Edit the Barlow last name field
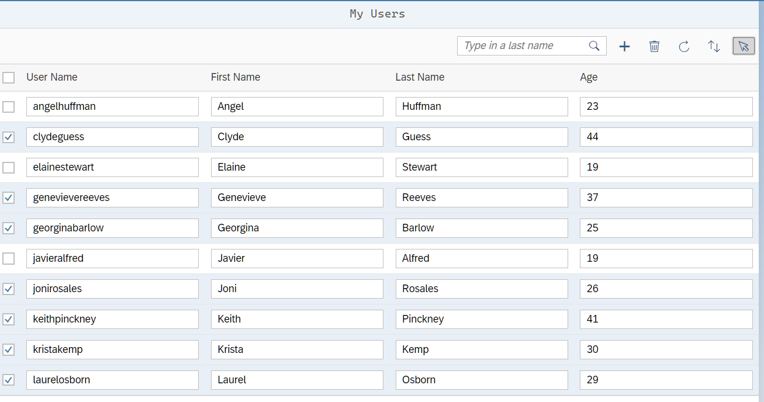Screen dimensions: 764x402 coord(482,228)
